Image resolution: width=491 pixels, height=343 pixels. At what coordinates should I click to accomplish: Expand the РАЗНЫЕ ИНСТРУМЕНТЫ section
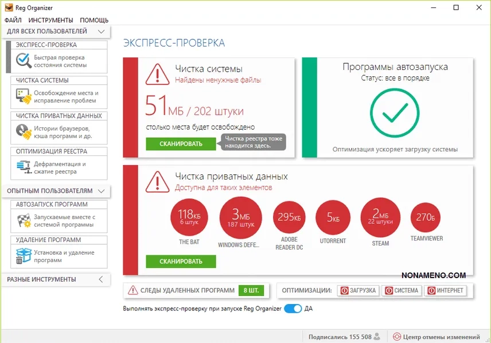tap(101, 279)
